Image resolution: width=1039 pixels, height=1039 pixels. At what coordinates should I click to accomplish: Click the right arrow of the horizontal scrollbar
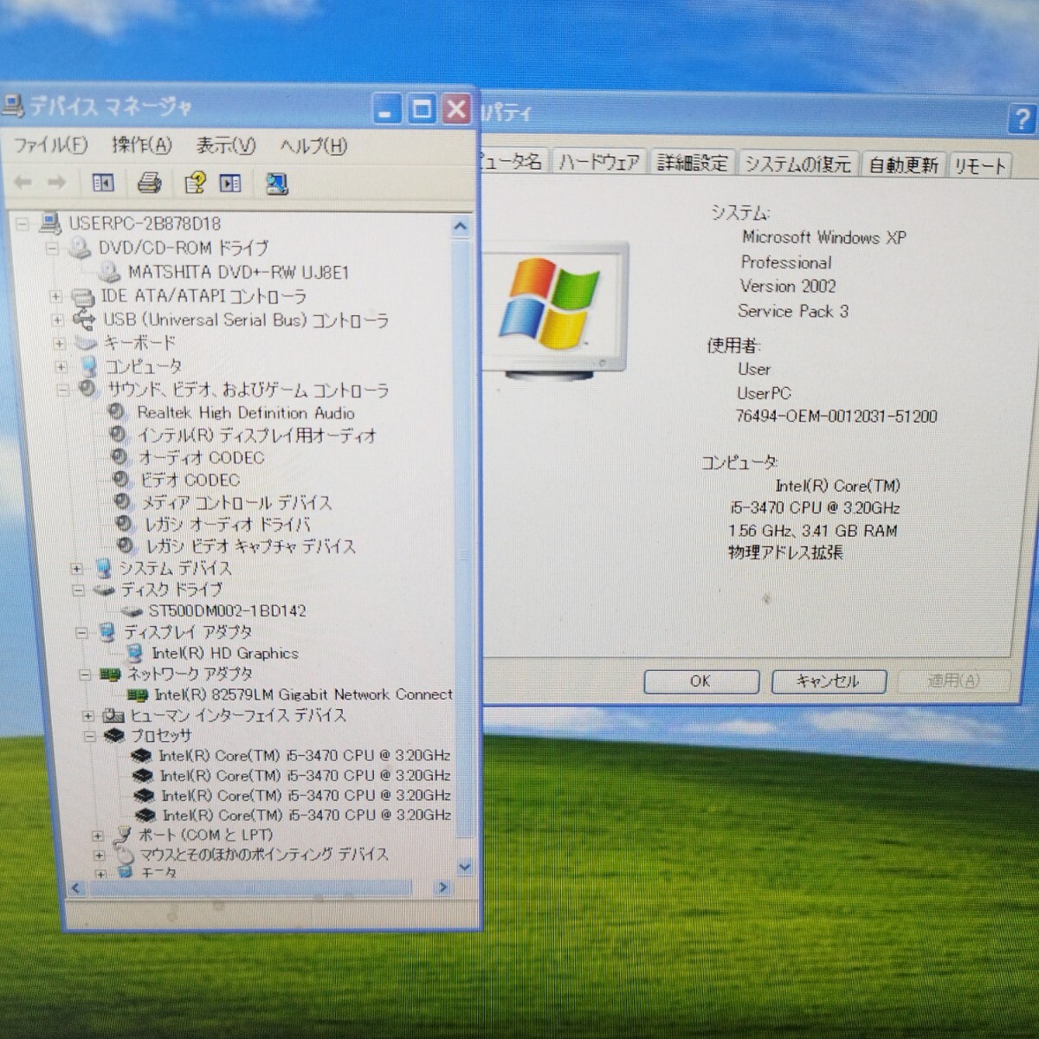443,887
